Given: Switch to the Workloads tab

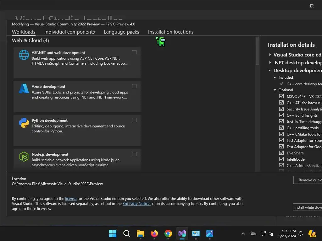Looking at the screenshot, I should [24, 32].
